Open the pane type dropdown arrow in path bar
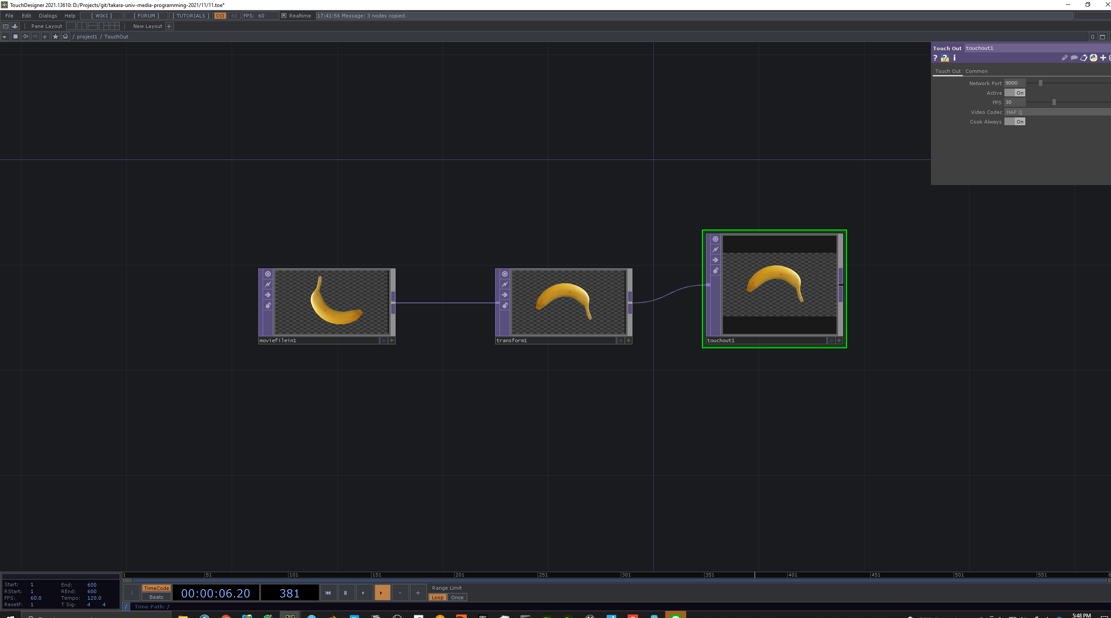 point(4,37)
